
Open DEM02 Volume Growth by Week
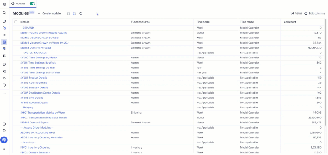point(40,38)
